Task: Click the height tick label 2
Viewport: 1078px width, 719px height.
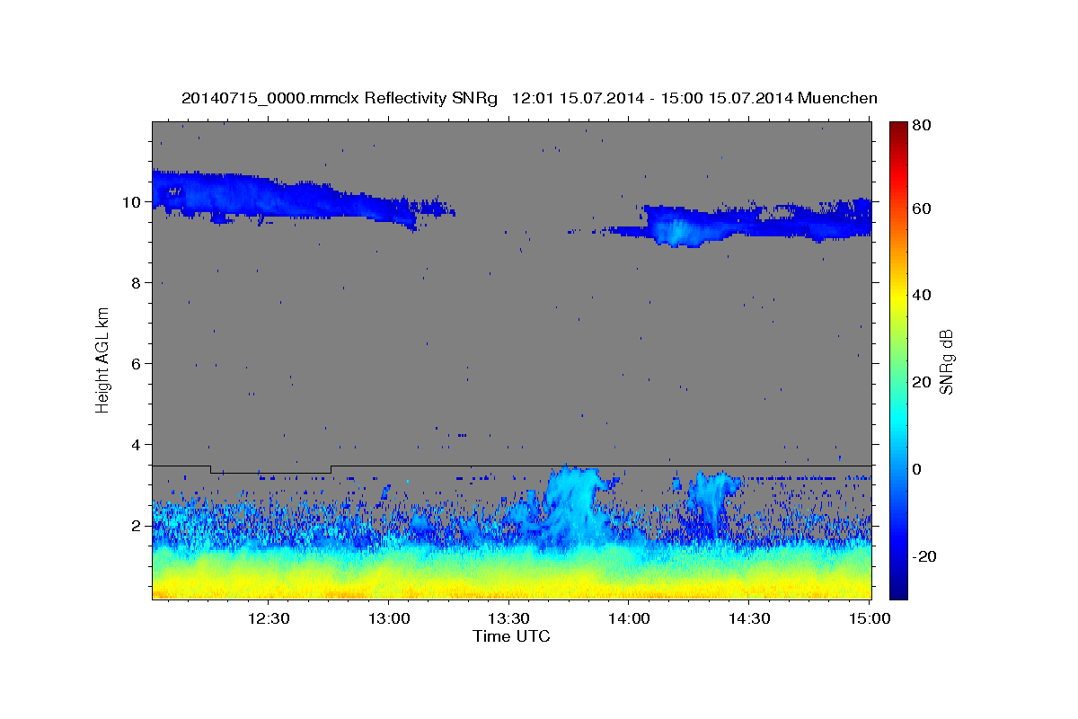Action: coord(137,525)
